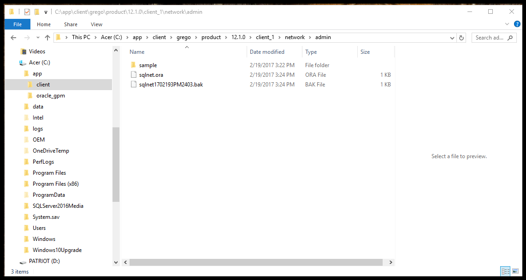
Task: Select Acer (C:) in navigation pane
Action: (39, 63)
